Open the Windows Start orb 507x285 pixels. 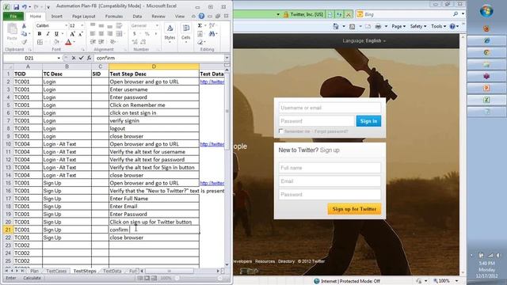(486, 11)
